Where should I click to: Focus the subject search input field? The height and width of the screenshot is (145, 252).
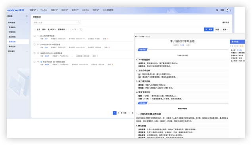coord(57,23)
